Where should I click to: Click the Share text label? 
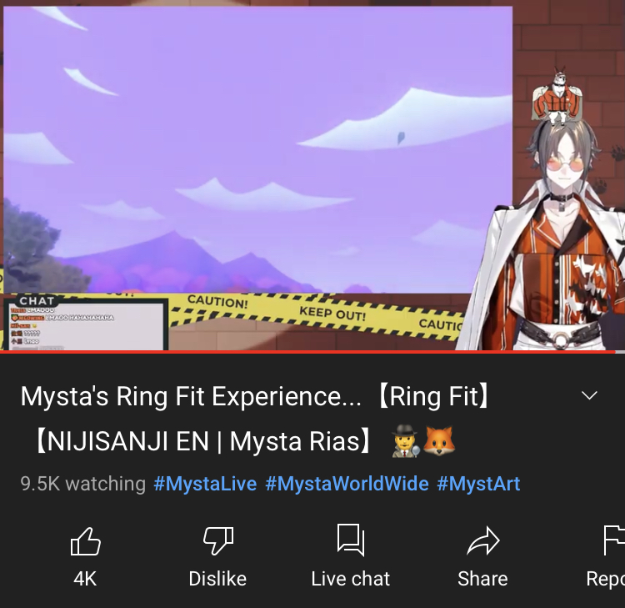point(482,579)
